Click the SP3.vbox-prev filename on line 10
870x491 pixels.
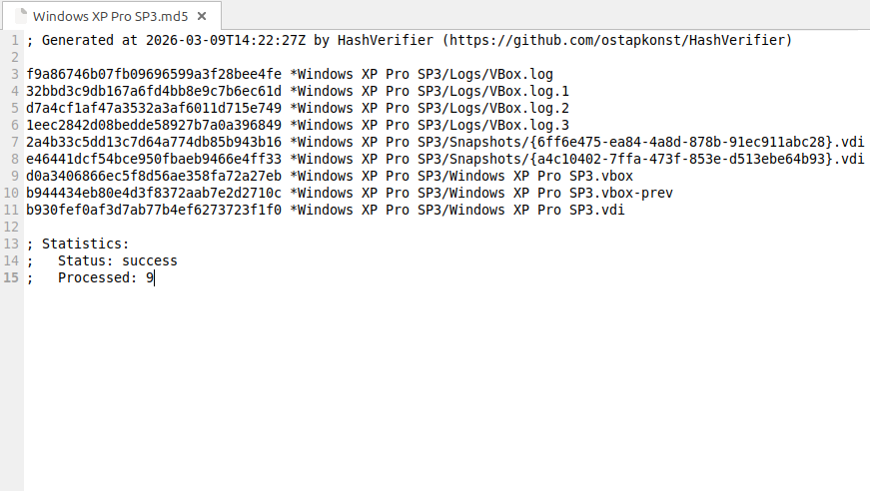(x=621, y=193)
